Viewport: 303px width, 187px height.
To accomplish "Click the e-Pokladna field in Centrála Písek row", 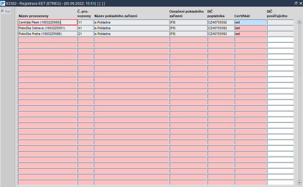I will click(x=131, y=22).
